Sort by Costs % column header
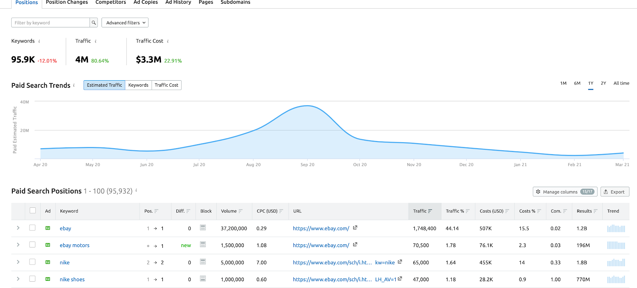The width and height of the screenshot is (637, 288). [x=530, y=211]
